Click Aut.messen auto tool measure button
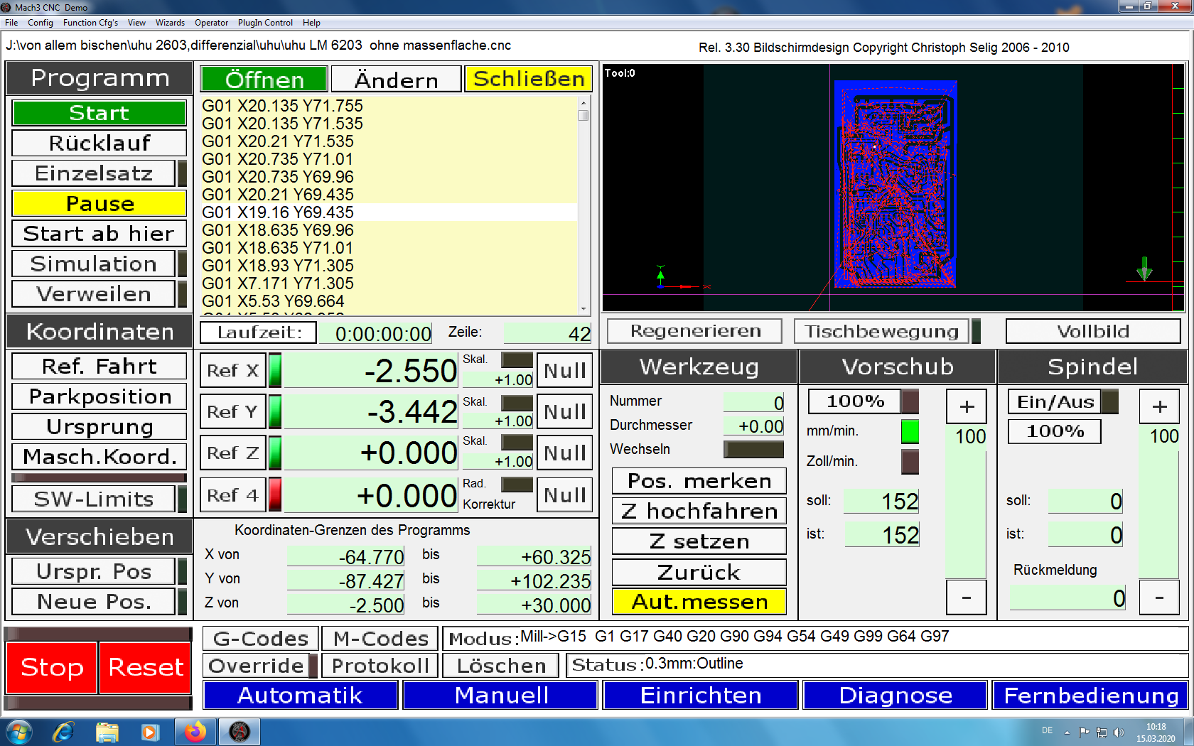The image size is (1194, 746). [x=699, y=602]
